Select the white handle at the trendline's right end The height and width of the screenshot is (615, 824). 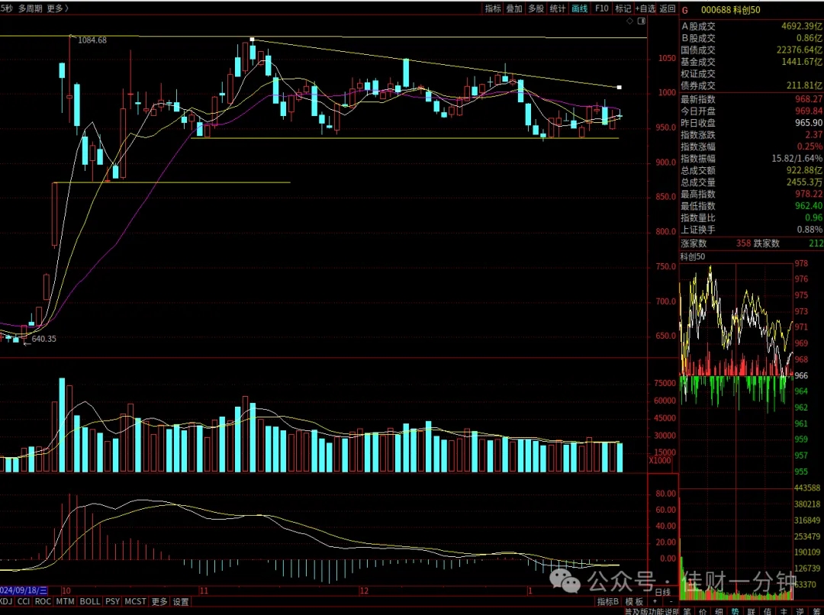pos(620,87)
